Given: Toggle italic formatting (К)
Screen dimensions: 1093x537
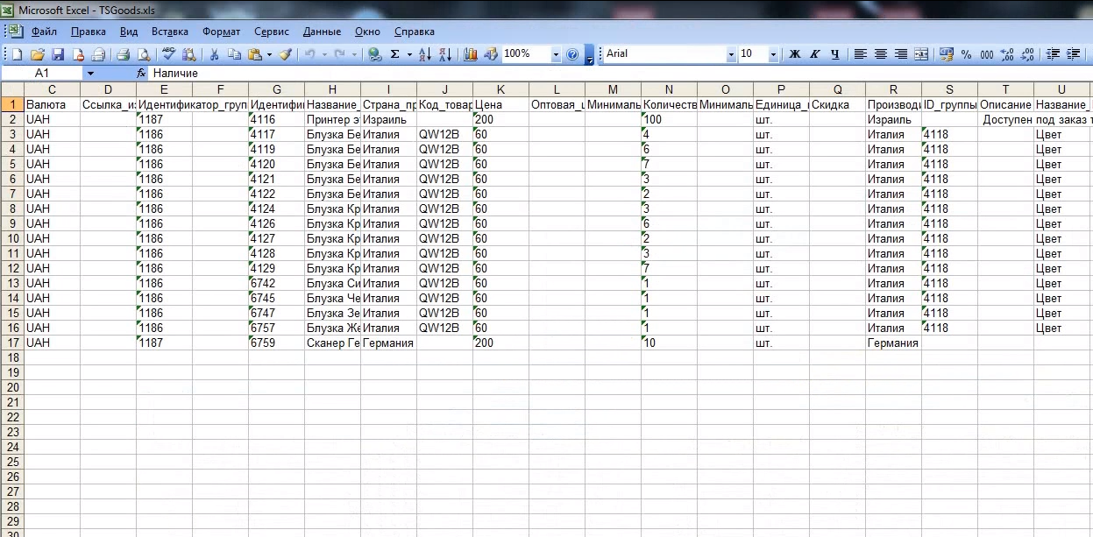Looking at the screenshot, I should tap(814, 54).
